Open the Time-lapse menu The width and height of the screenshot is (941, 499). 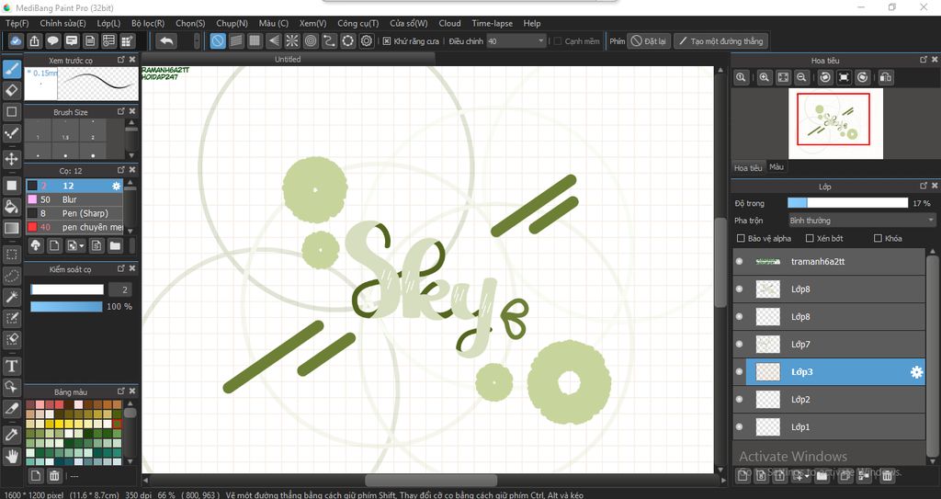[x=493, y=23]
